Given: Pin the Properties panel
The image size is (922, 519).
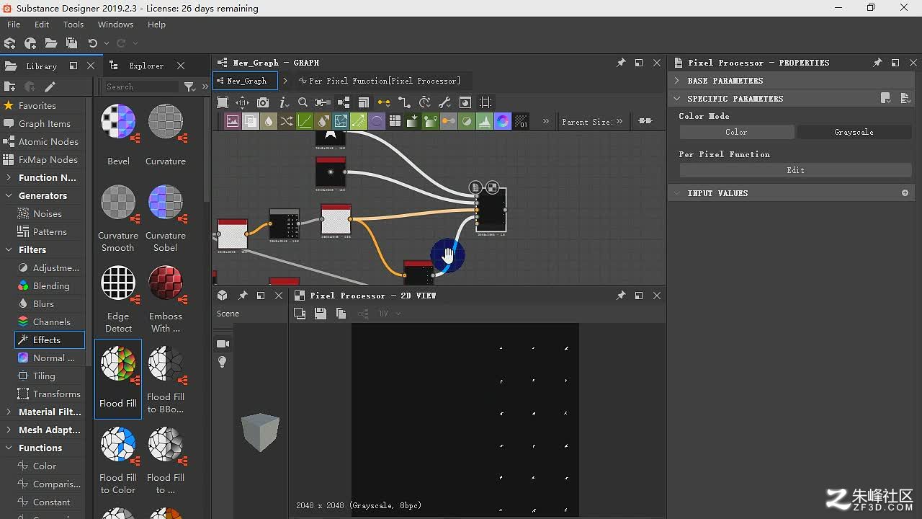Looking at the screenshot, I should pos(877,63).
